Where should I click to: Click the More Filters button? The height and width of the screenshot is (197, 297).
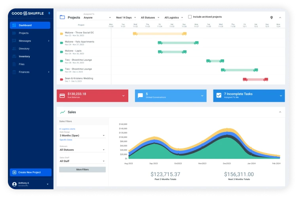[x=82, y=169]
